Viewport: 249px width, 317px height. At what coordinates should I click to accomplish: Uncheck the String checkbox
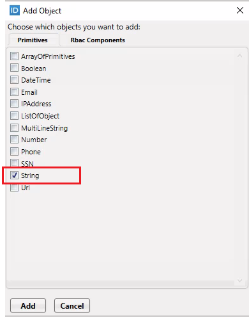14,175
